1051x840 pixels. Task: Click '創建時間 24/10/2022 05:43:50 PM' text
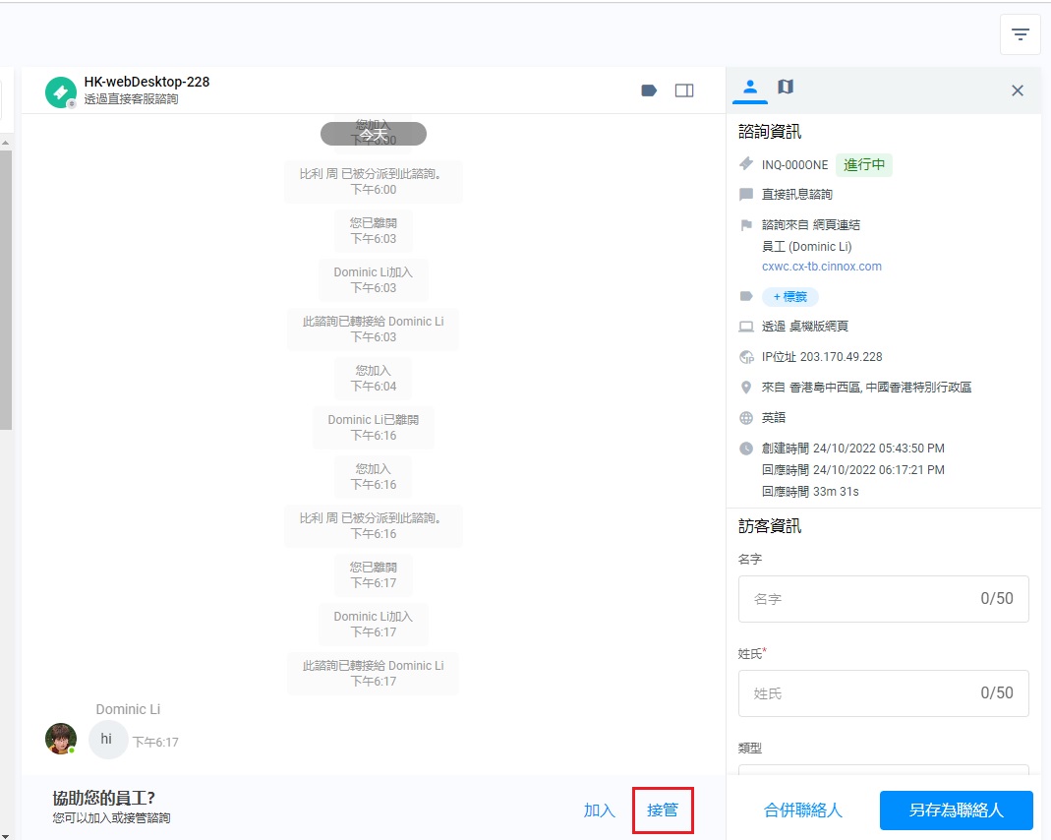pos(852,449)
